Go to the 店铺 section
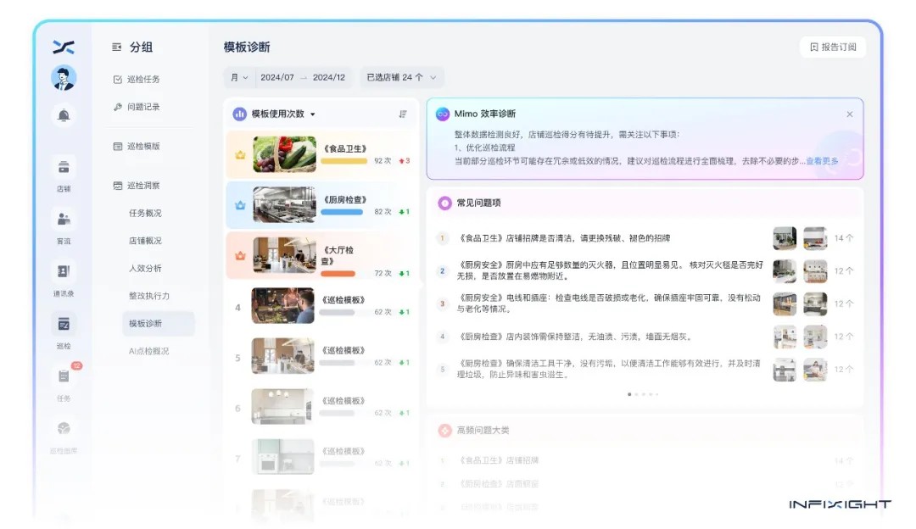The height and width of the screenshot is (529, 916). tap(64, 174)
